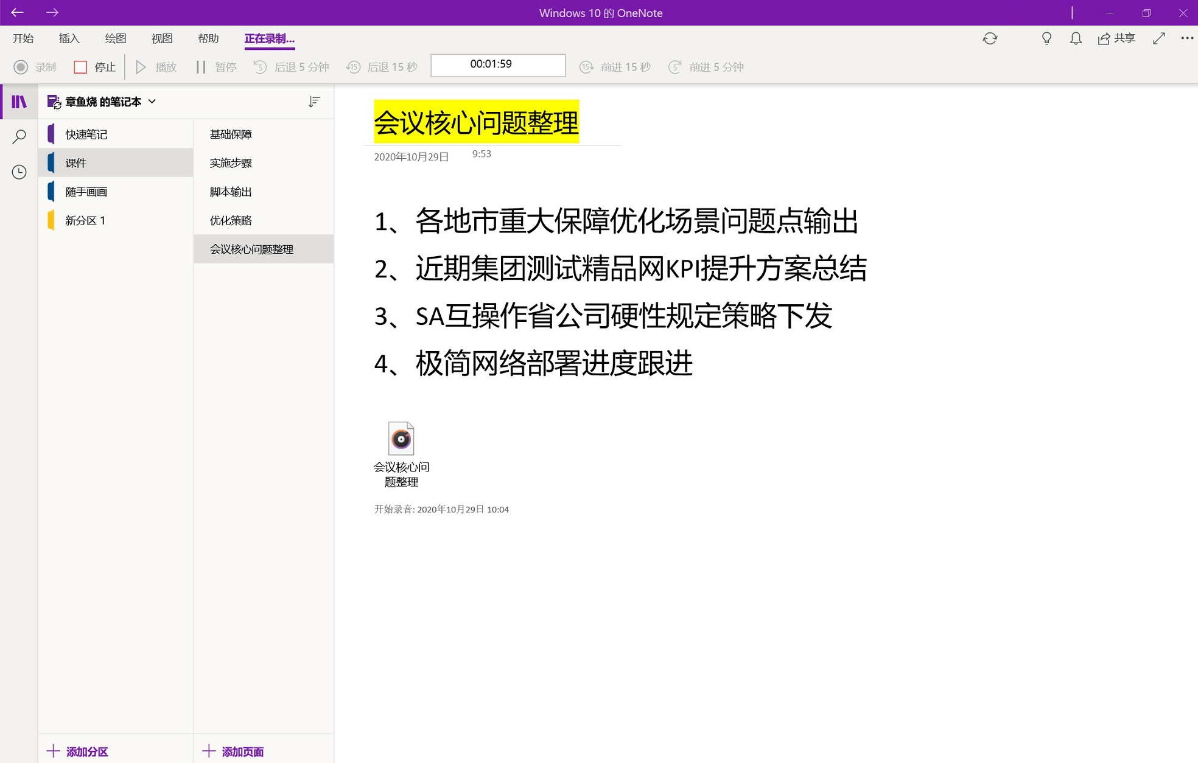The height and width of the screenshot is (763, 1198).
Task: Click the lightbulb tell-me icon
Action: click(x=1046, y=38)
